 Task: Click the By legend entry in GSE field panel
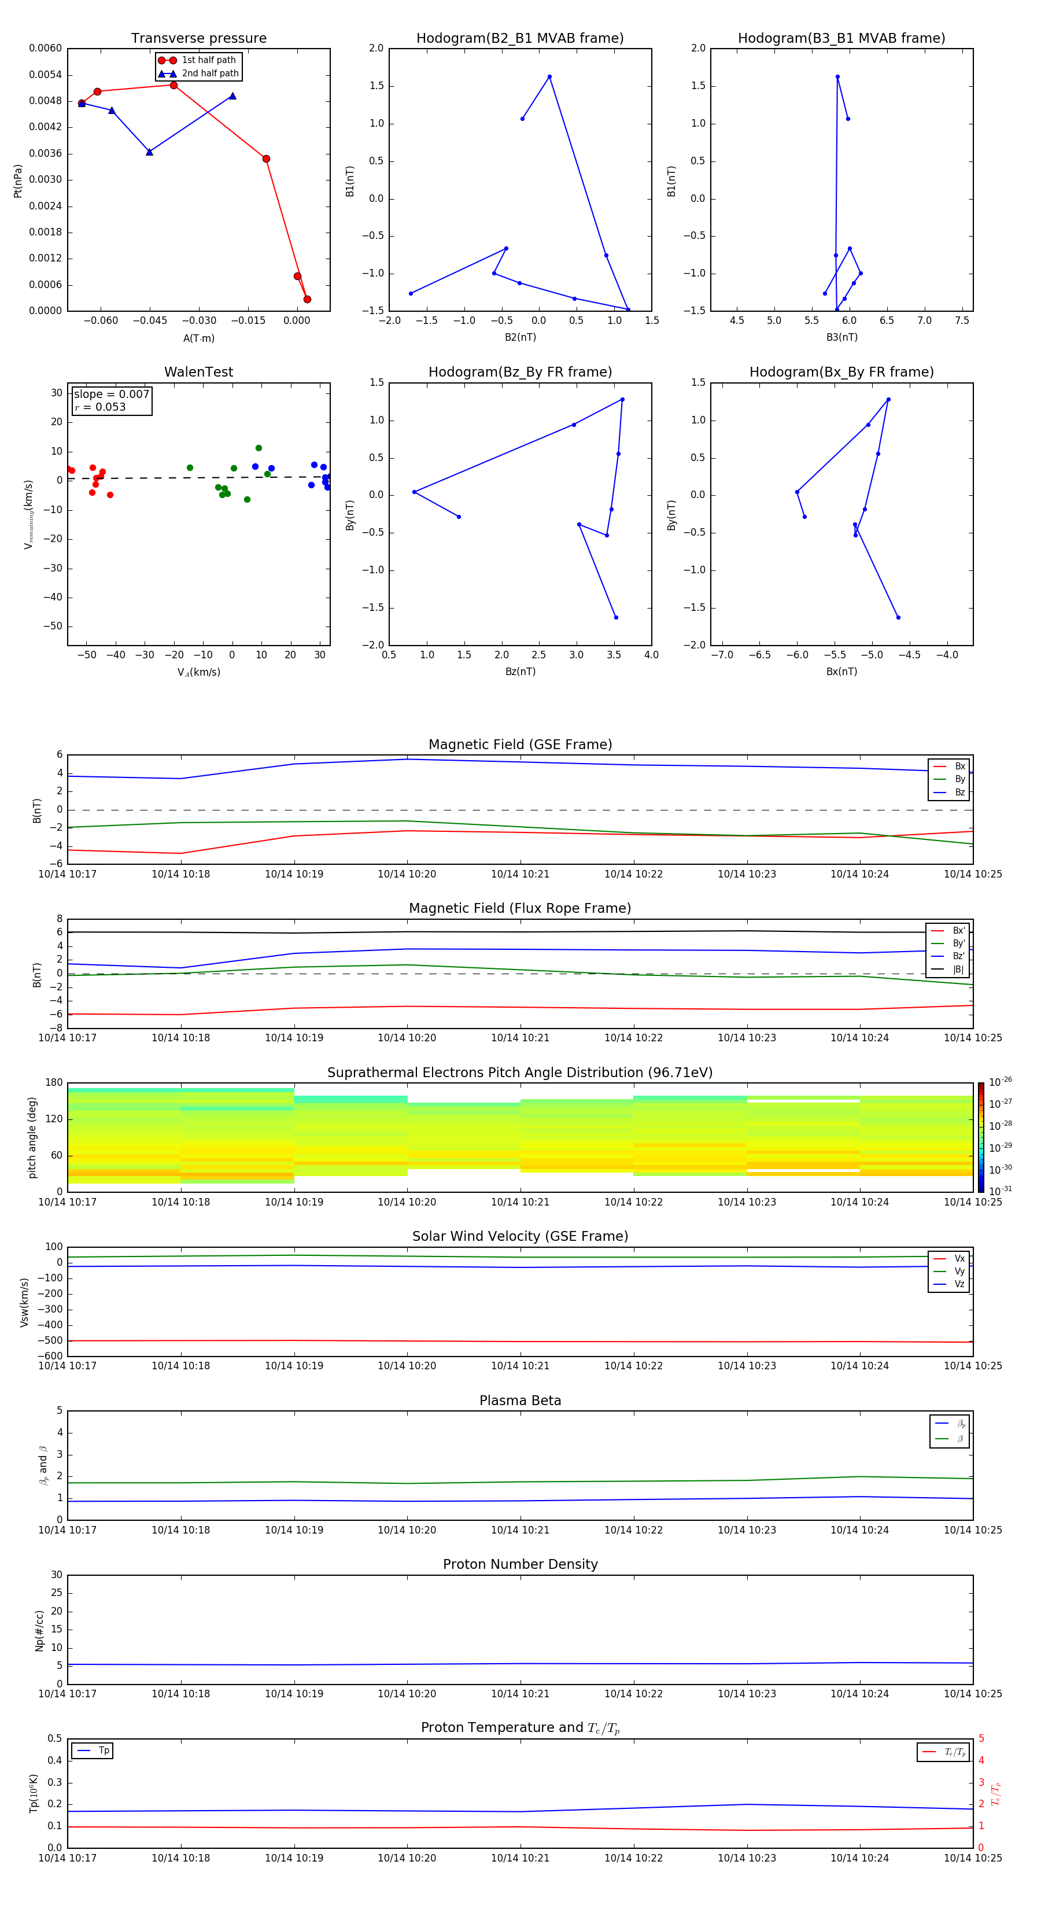click(x=949, y=779)
